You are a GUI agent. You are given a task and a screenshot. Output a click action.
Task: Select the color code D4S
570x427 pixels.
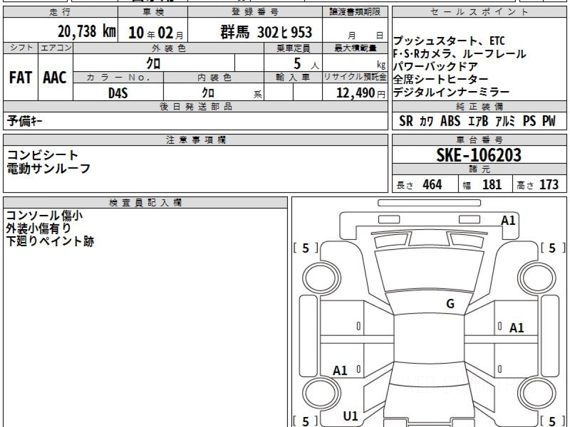(118, 93)
